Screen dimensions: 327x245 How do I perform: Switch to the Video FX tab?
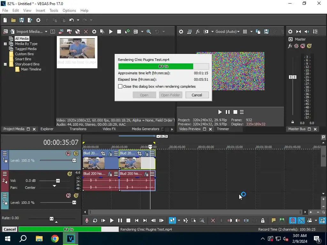[x=109, y=129]
